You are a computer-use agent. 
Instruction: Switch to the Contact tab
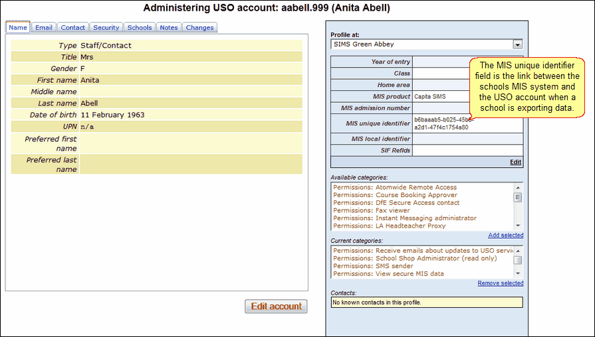coord(72,27)
